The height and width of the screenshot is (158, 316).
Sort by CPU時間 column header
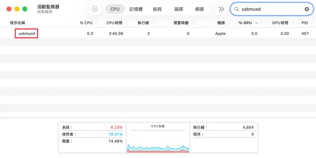point(114,23)
